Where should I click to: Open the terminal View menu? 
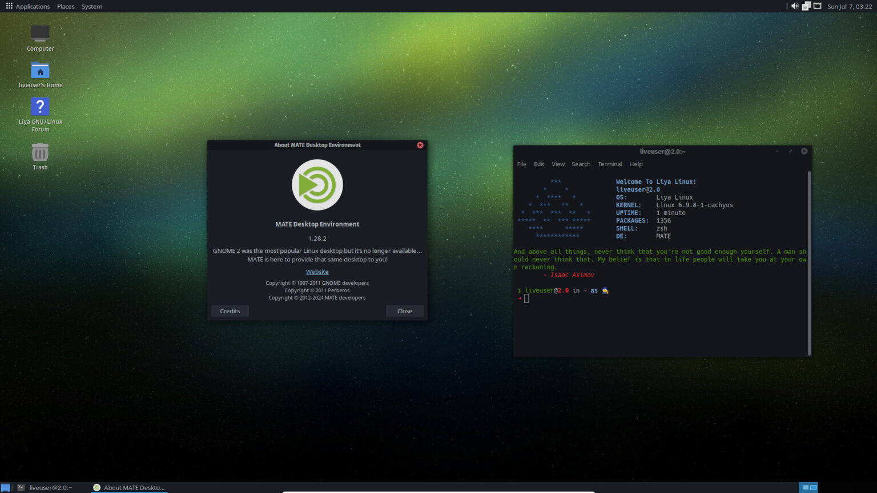click(558, 164)
